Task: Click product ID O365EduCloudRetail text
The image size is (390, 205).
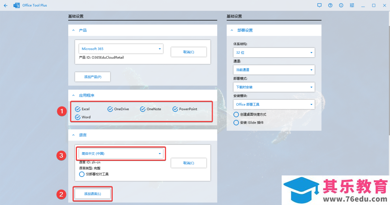Action: [x=101, y=57]
